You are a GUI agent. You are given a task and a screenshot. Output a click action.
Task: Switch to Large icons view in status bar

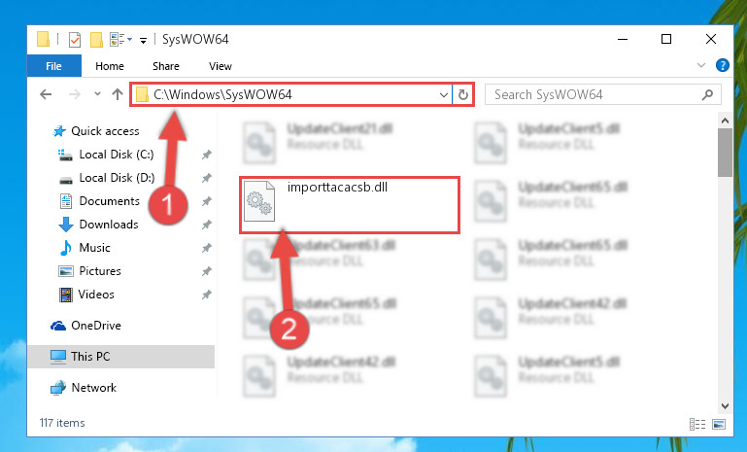[719, 424]
